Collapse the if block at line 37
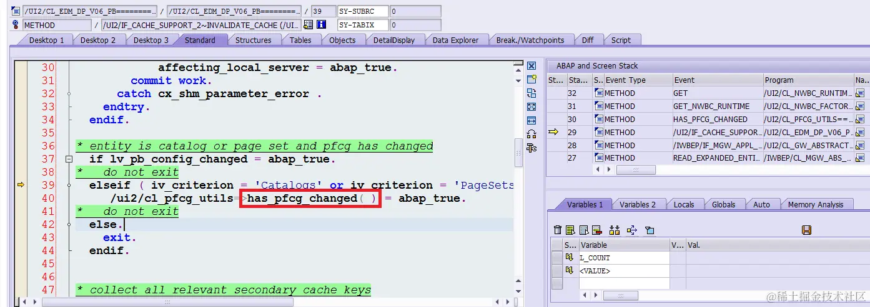Viewport: 870px width, 307px height. 69,159
